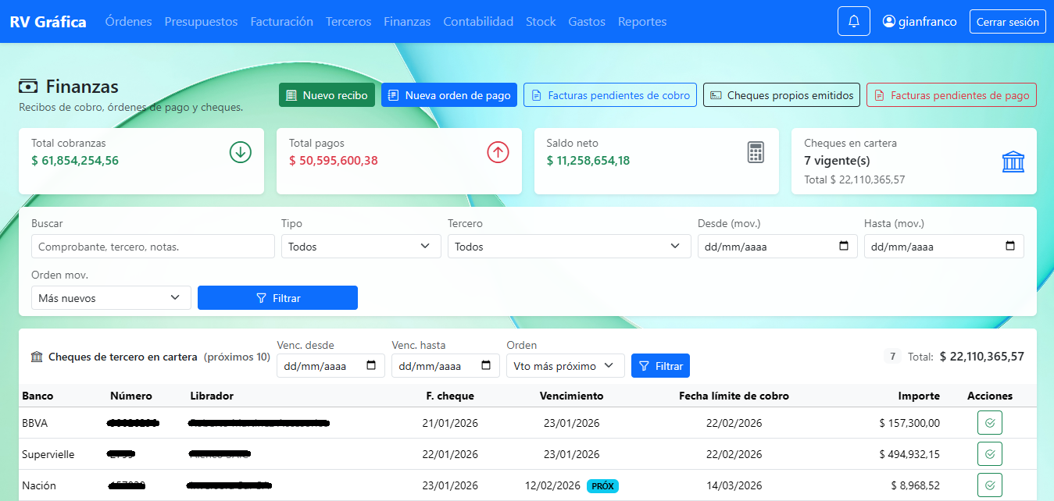Click Facturas pendientes de pago
This screenshot has height=501, width=1054.
[951, 94]
